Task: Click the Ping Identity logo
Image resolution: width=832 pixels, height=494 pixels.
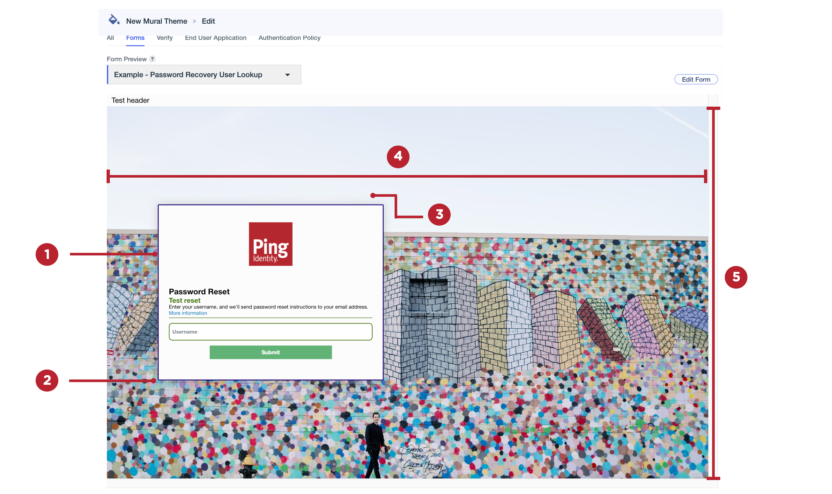Action: pos(271,244)
